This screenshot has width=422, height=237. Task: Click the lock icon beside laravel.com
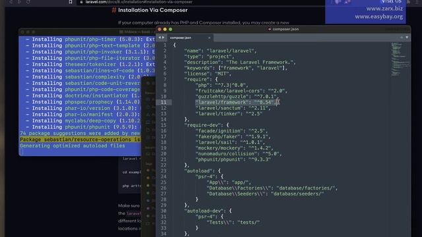click(81, 2)
